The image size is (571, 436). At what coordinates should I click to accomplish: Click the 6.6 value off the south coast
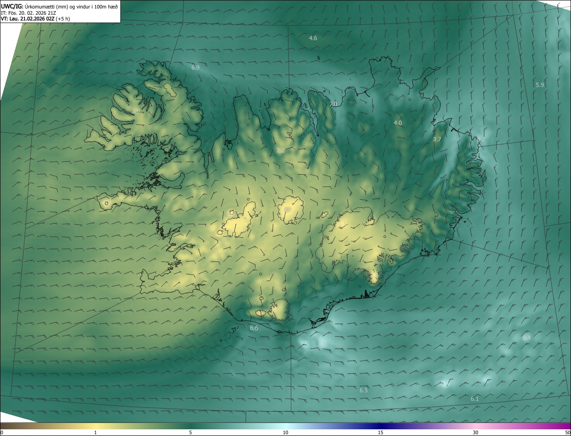click(x=254, y=328)
